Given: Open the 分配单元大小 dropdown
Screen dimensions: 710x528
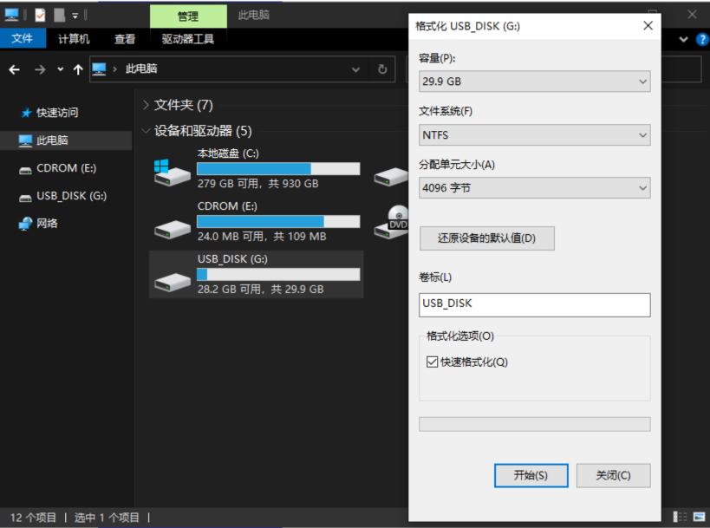Looking at the screenshot, I should pos(534,188).
